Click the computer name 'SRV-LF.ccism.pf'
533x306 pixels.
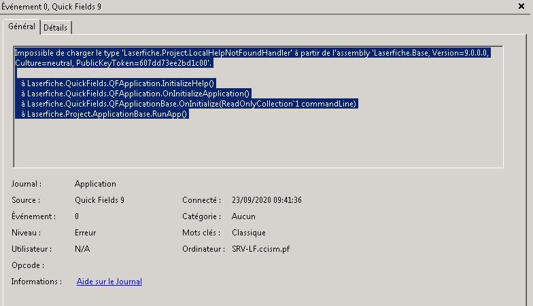tap(261, 249)
